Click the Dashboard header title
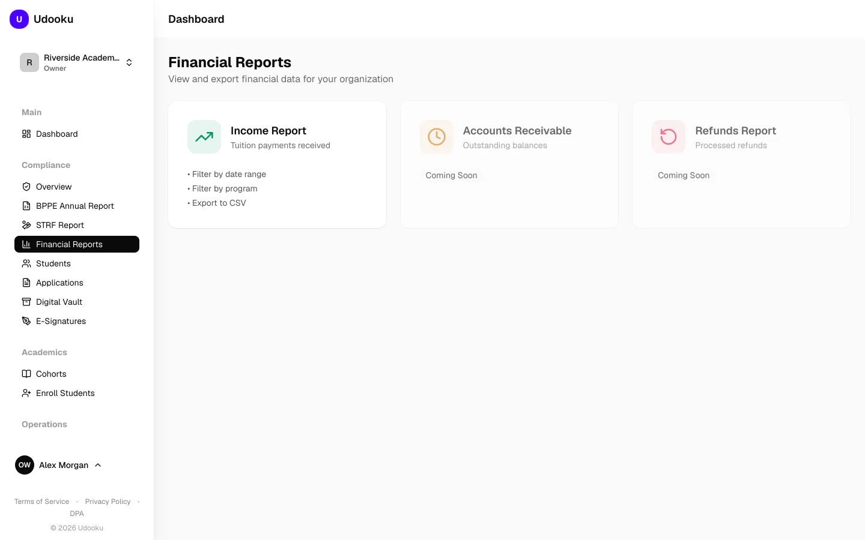The image size is (865, 540). (196, 19)
